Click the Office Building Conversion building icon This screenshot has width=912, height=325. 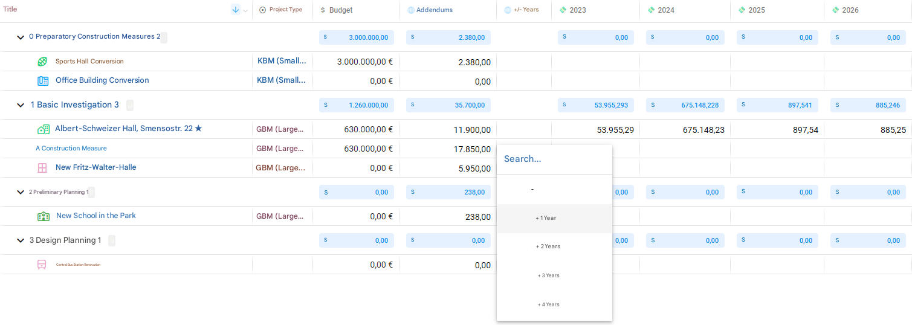coord(43,81)
